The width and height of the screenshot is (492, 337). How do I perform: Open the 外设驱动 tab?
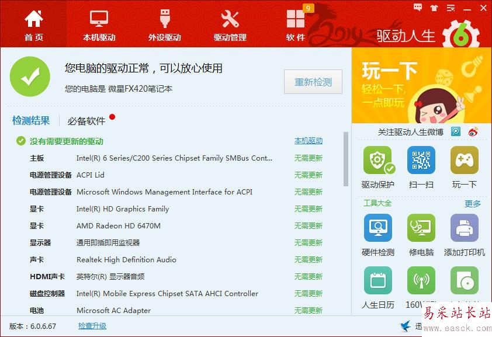click(164, 26)
